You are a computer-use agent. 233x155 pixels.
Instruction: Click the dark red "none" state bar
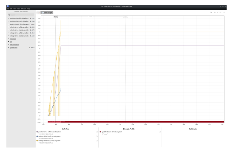143,122
